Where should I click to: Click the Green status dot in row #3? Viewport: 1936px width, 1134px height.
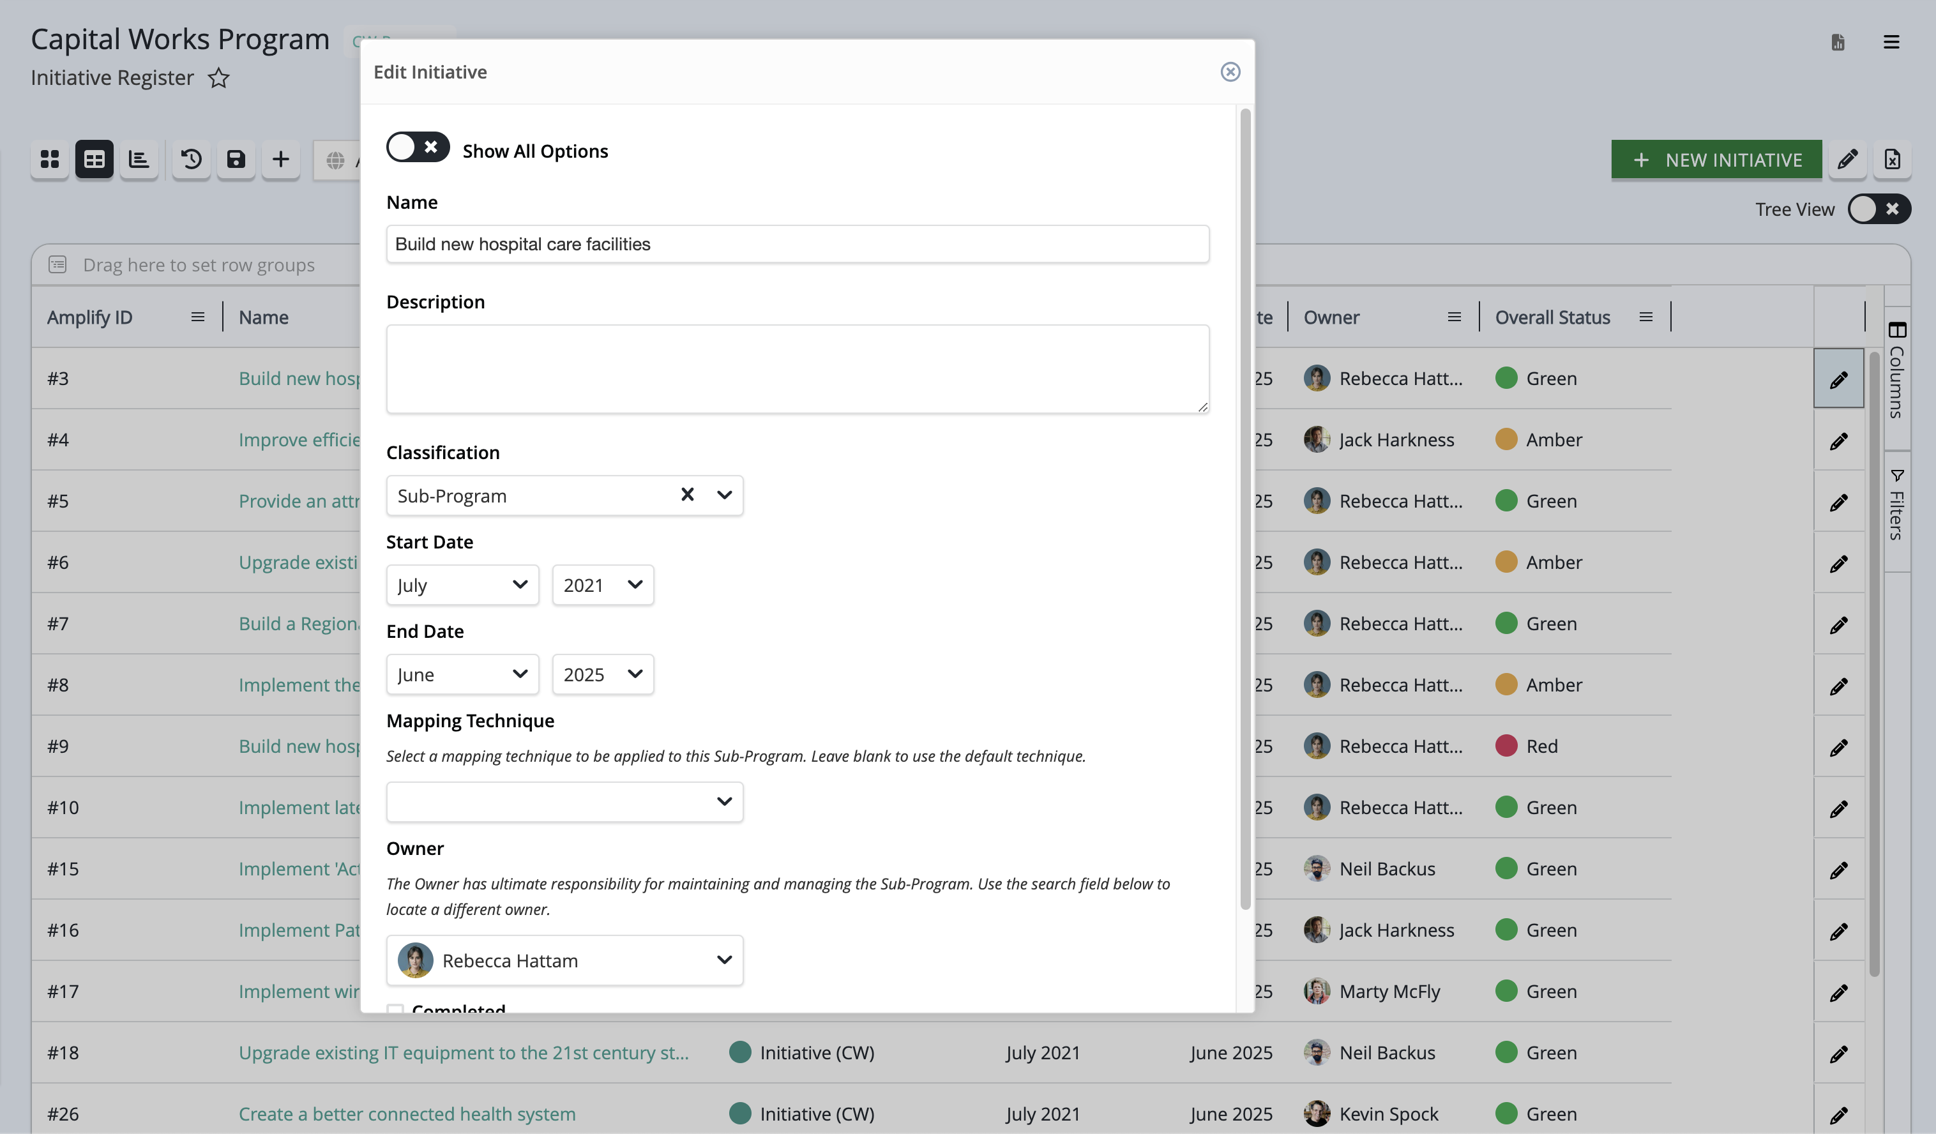pos(1506,378)
